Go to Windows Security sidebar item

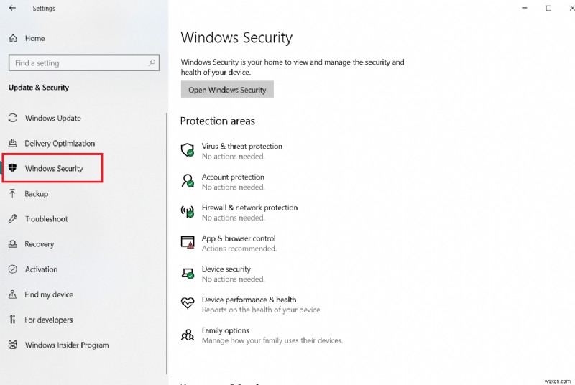(53, 169)
